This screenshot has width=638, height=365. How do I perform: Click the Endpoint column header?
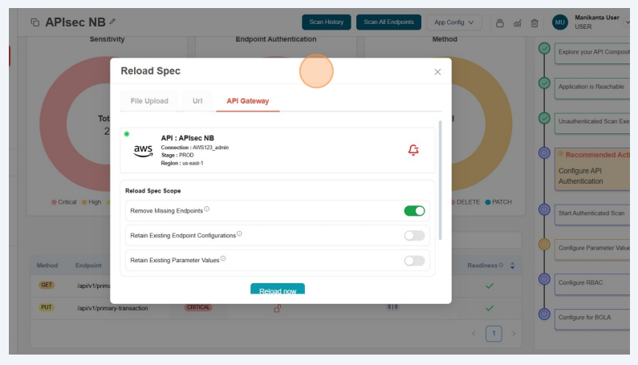[x=88, y=266]
